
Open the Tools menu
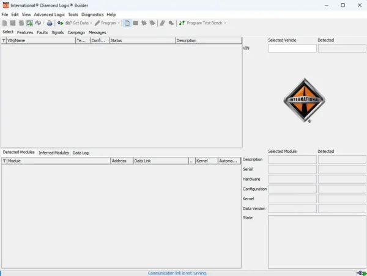(73, 15)
